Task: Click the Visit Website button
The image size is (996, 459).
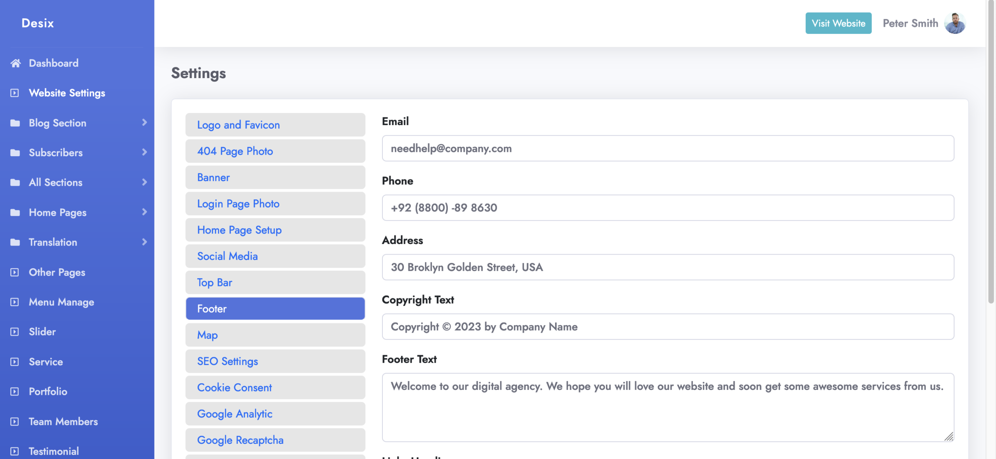Action: pos(838,23)
